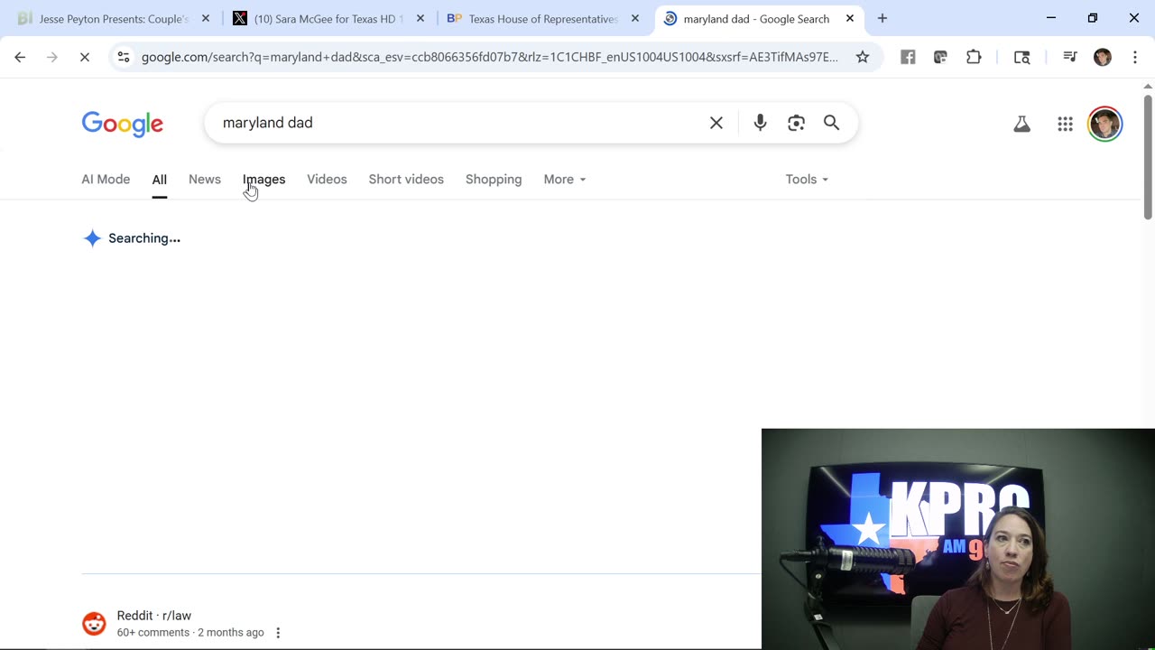Click the Searching... AI overview label

pyautogui.click(x=144, y=238)
